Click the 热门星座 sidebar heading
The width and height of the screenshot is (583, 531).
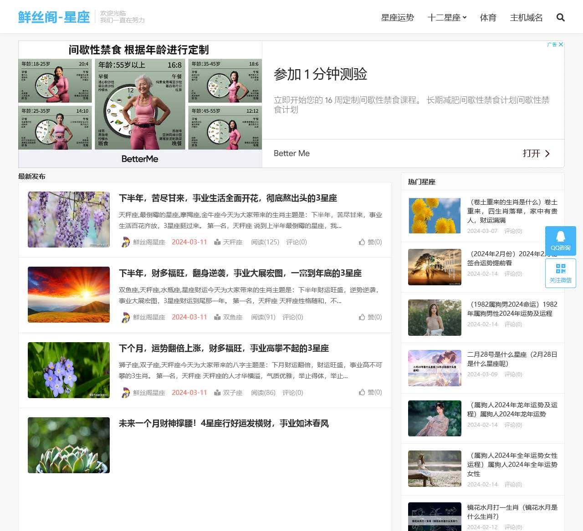click(422, 182)
